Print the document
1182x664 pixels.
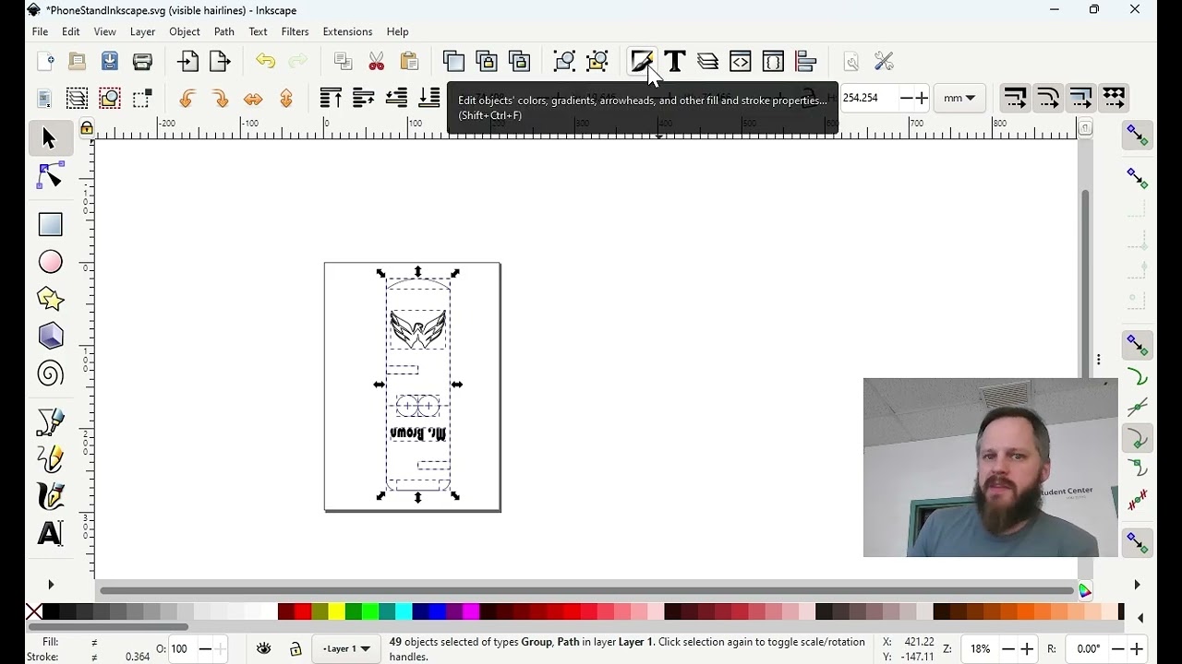pos(143,62)
